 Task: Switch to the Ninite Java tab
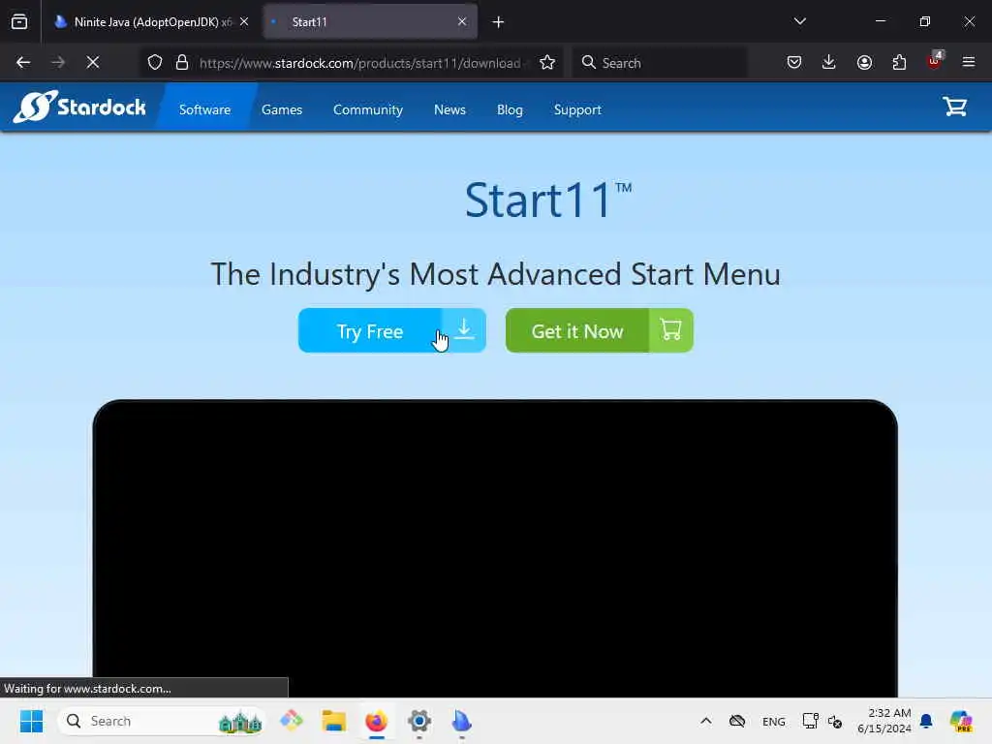tap(152, 21)
